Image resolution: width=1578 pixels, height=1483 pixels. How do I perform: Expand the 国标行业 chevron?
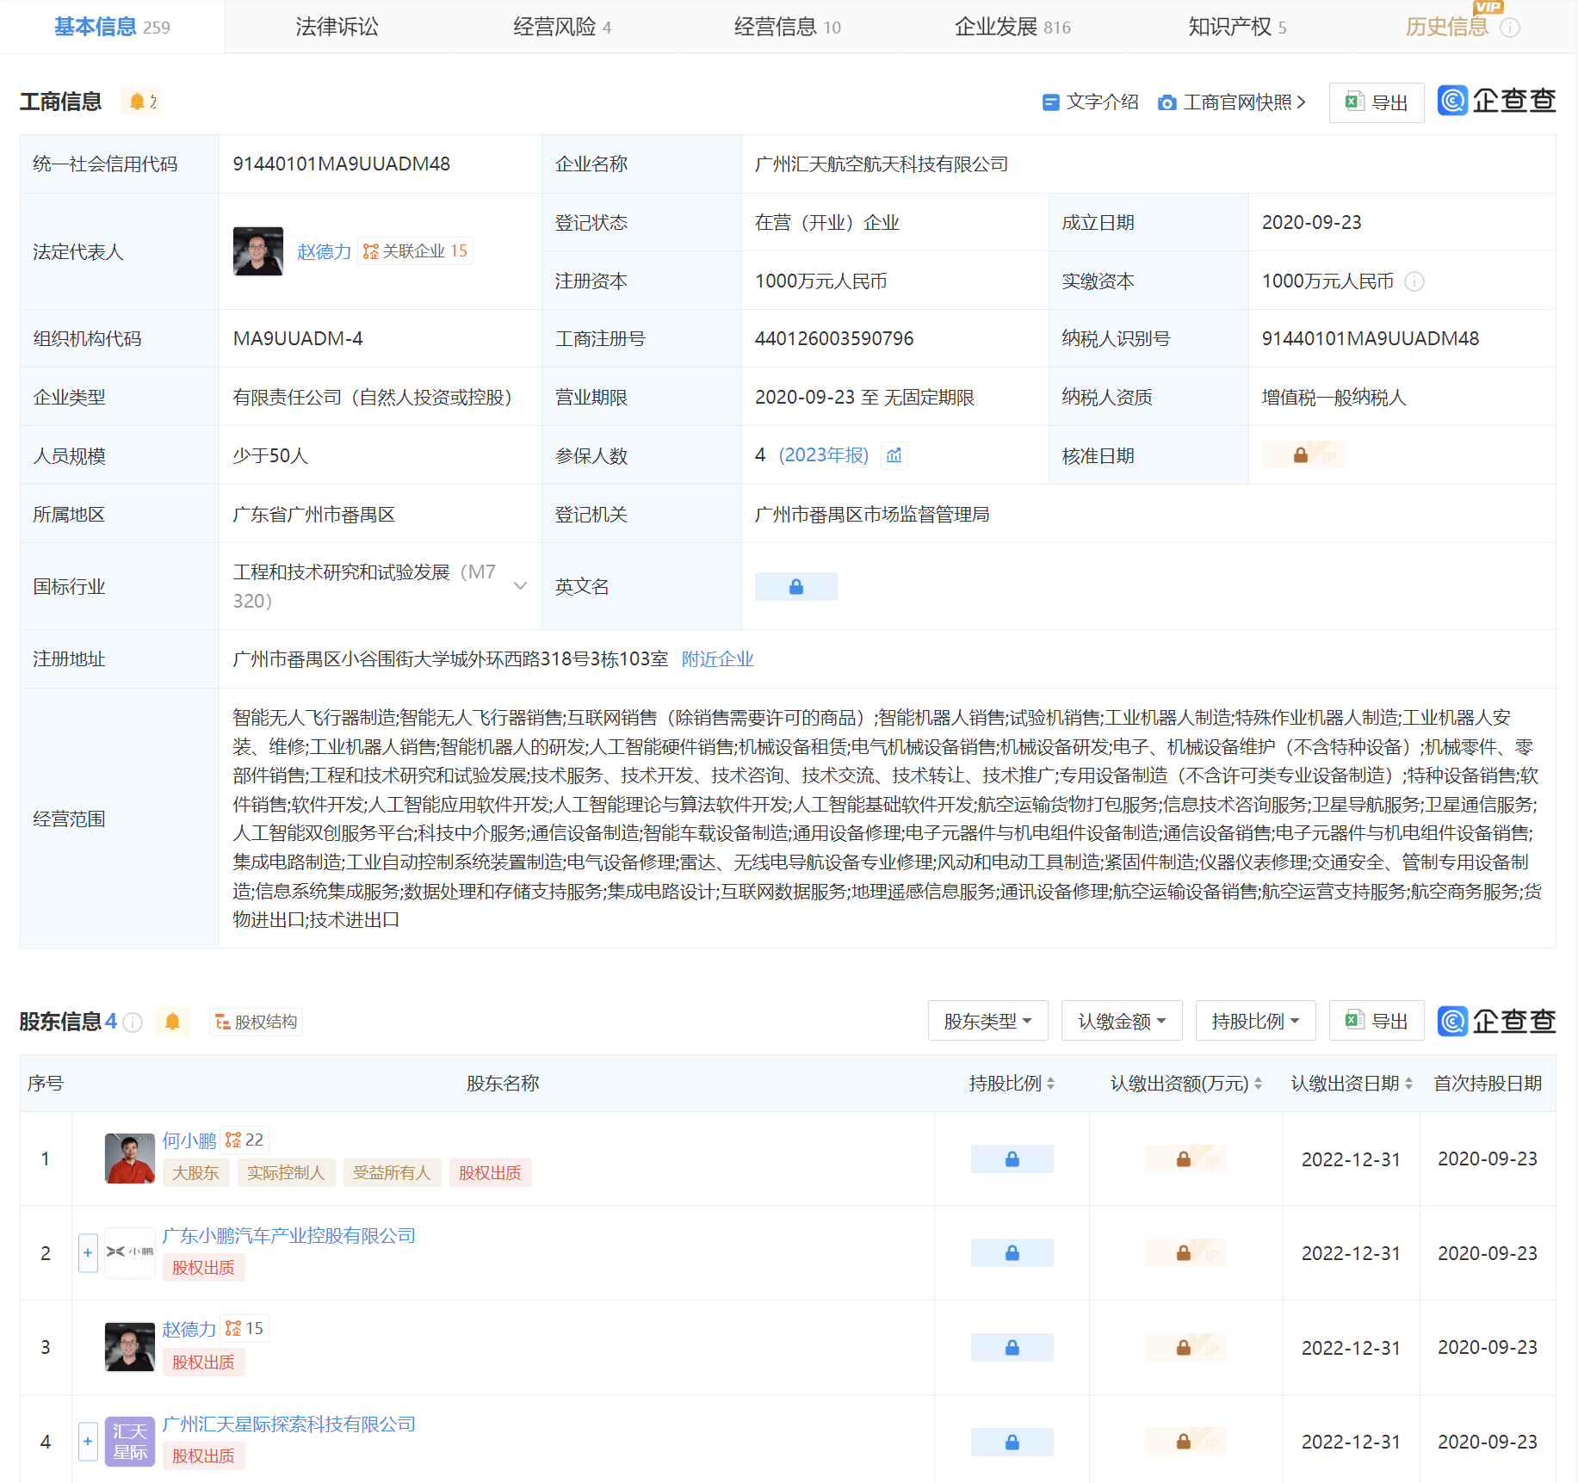coord(520,586)
